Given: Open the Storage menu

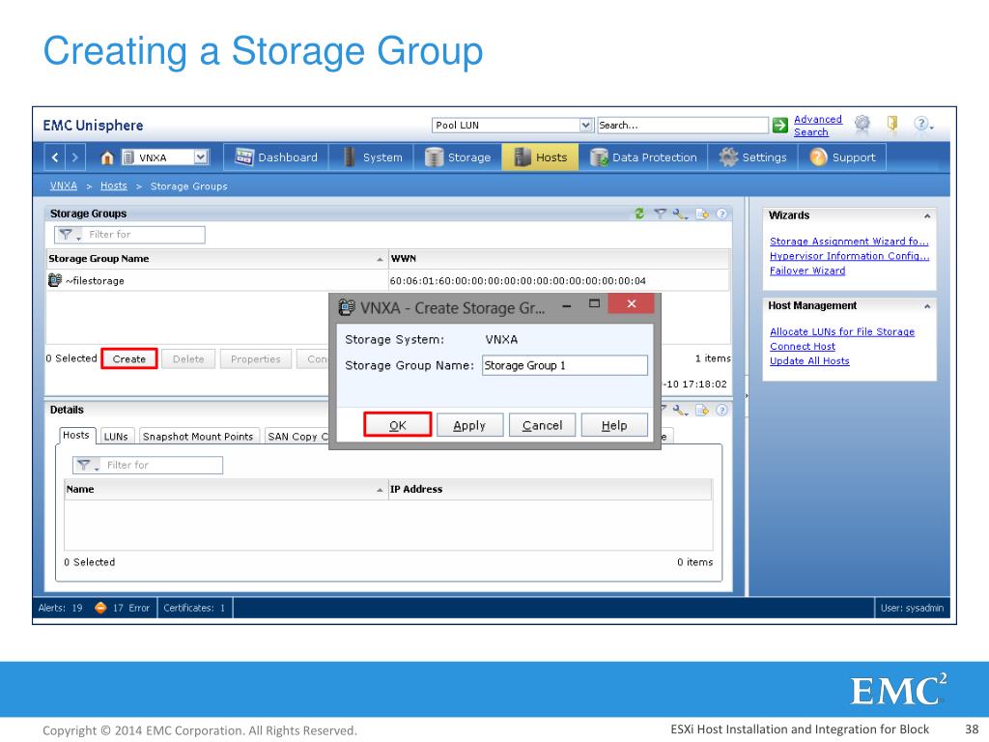Looking at the screenshot, I should (x=458, y=157).
